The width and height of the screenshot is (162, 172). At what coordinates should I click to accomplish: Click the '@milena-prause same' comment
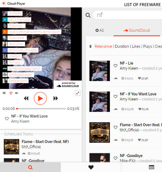(24, 69)
